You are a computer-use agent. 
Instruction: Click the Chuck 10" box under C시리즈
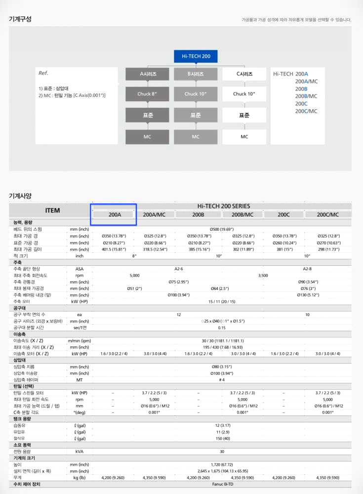pyautogui.click(x=244, y=94)
